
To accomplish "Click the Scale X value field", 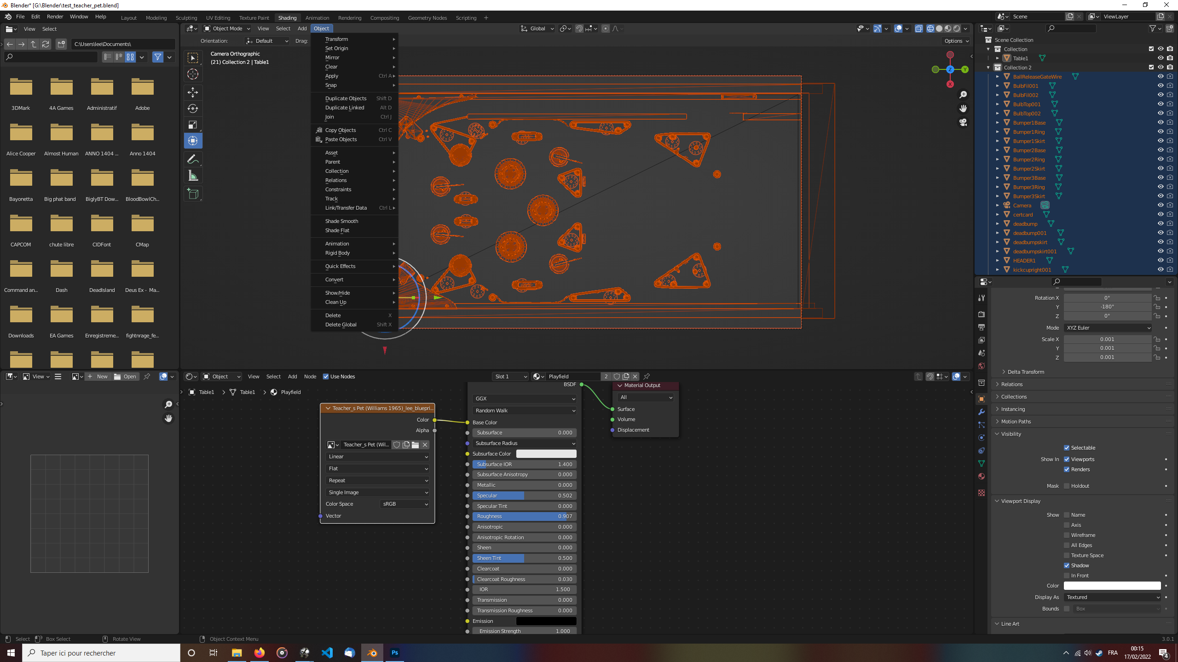I will click(1107, 339).
